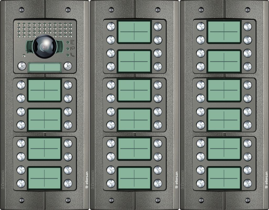Image resolution: width=269 pixels, height=210 pixels.
Task: Click top-left mounting screw of the left panel
Action: tap(22, 10)
